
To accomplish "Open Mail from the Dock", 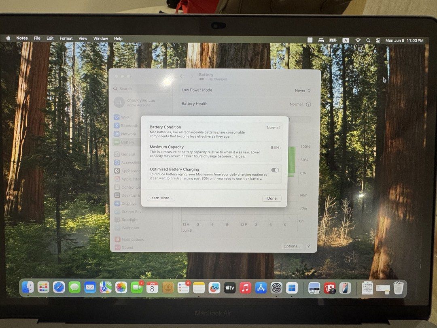I will 90,287.
